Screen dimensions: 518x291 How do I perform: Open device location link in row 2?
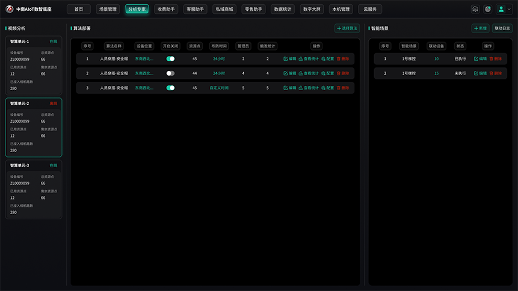[144, 73]
